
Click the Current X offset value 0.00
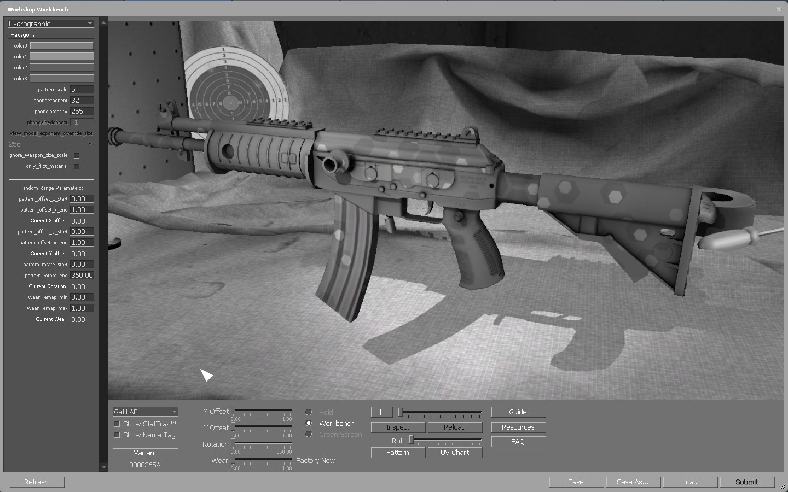click(x=78, y=221)
